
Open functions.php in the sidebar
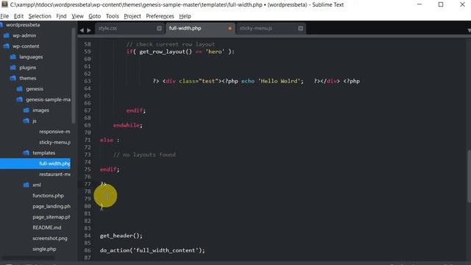point(48,196)
